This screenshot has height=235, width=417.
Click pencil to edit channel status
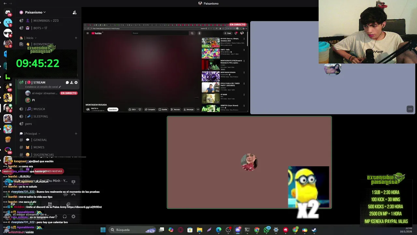[x=60, y=87]
